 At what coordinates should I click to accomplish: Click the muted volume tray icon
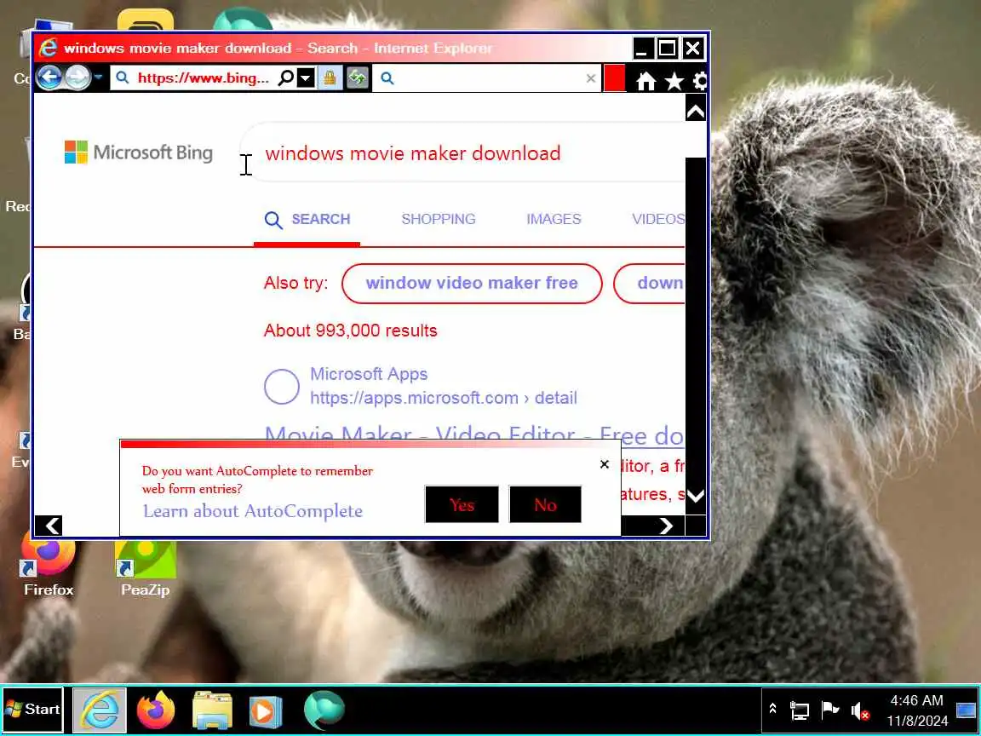(860, 710)
